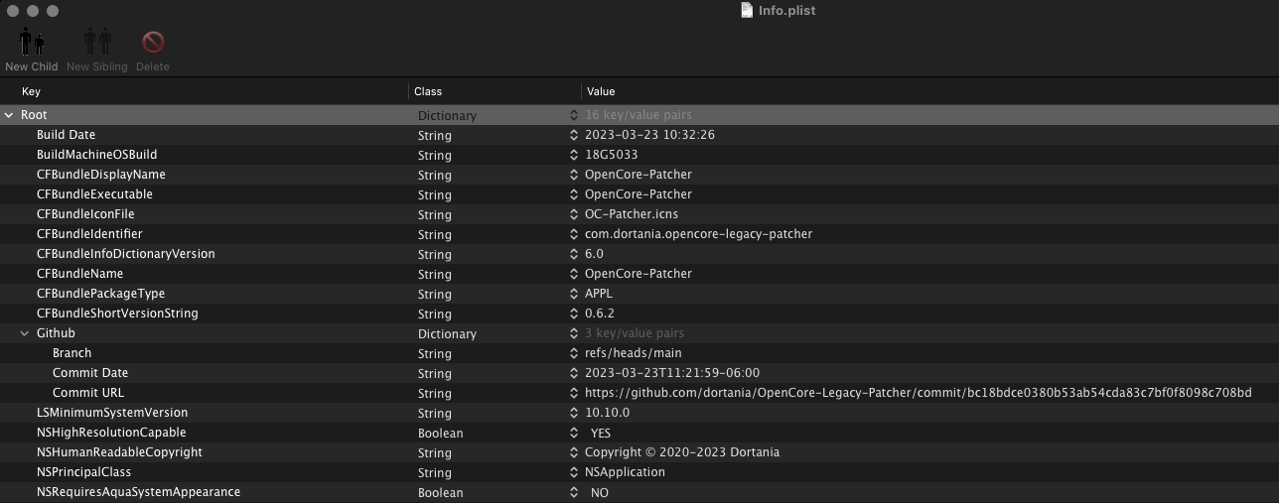Click the Delete toolbar icon
Viewport: 1279px width, 503px height.
(x=153, y=42)
